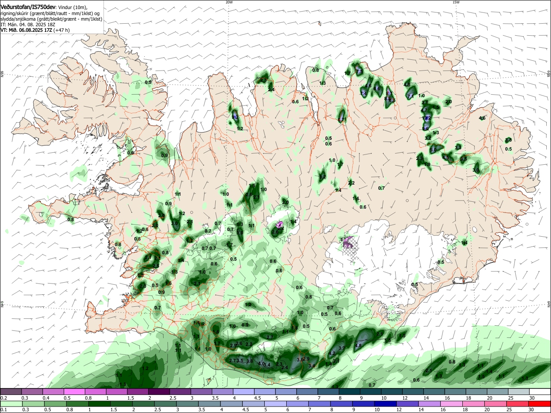Select the 1.5 purple swatch in sleet/snow scale
Screen dimensions: 551x413
[138, 392]
